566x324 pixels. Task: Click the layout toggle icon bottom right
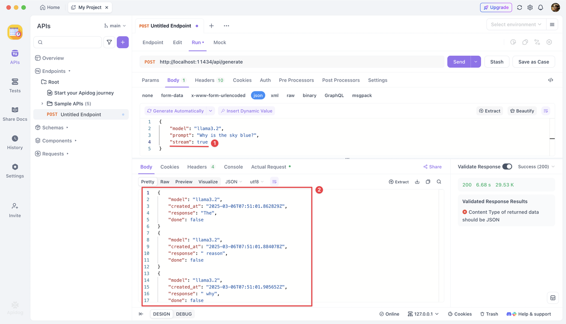point(553,298)
